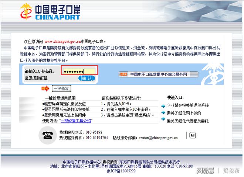Click the telephone hotline icon

point(48,135)
